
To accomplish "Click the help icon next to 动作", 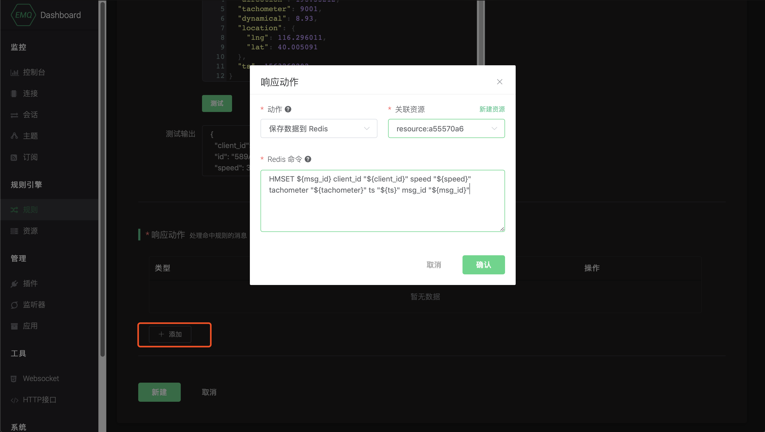I will (288, 109).
